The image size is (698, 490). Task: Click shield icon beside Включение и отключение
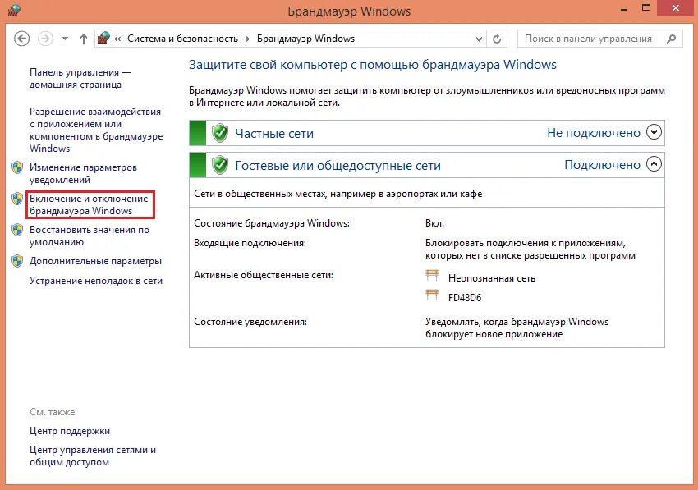pyautogui.click(x=17, y=199)
